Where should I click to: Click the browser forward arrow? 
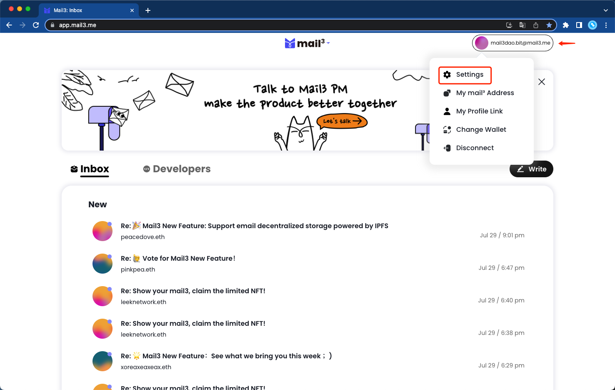point(22,25)
